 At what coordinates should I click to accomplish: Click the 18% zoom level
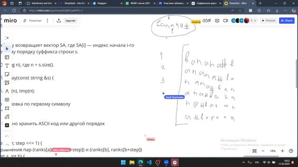[x=273, y=151]
